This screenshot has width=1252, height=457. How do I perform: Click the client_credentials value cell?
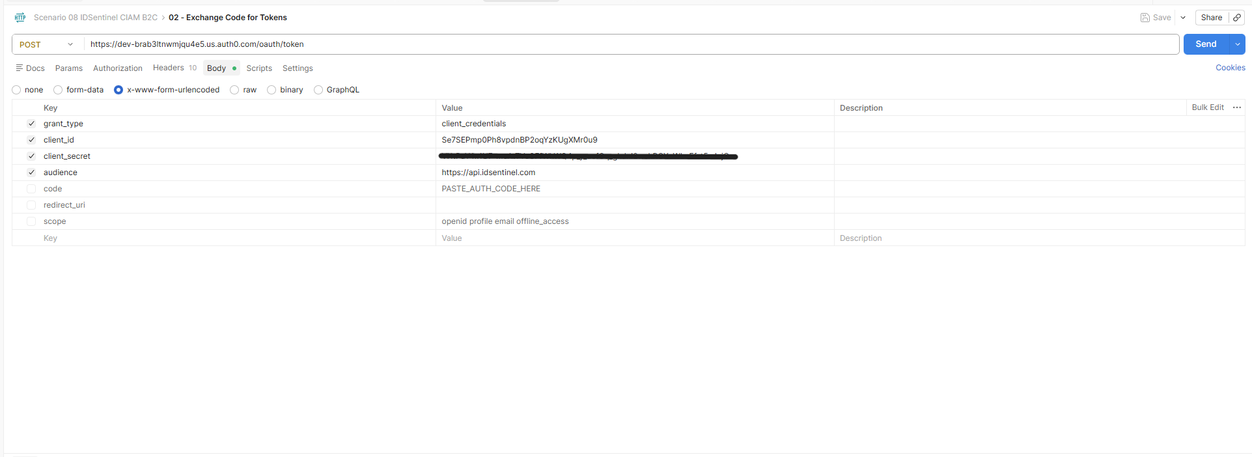tap(635, 124)
